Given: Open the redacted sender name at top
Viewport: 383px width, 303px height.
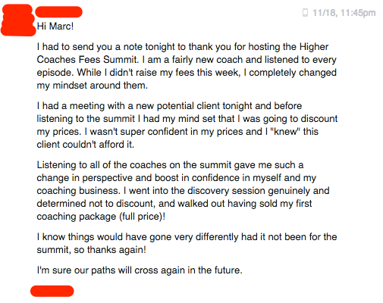Looking at the screenshot, I should click(x=59, y=12).
